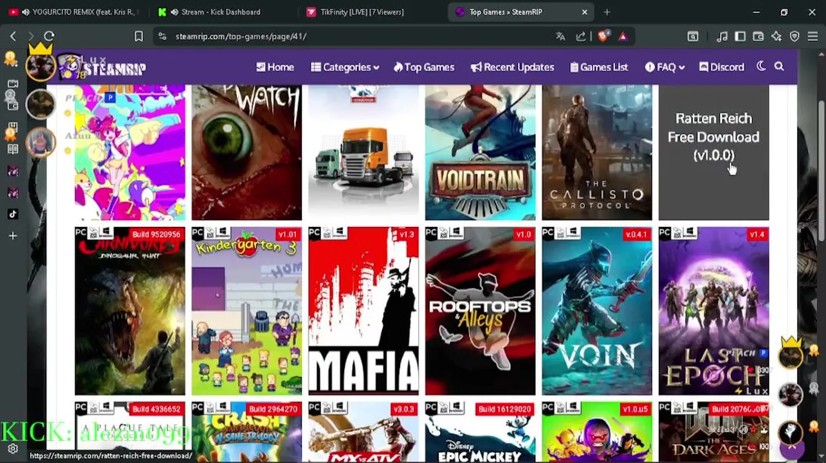Reload the page
This screenshot has height=463, width=826.
[49, 37]
